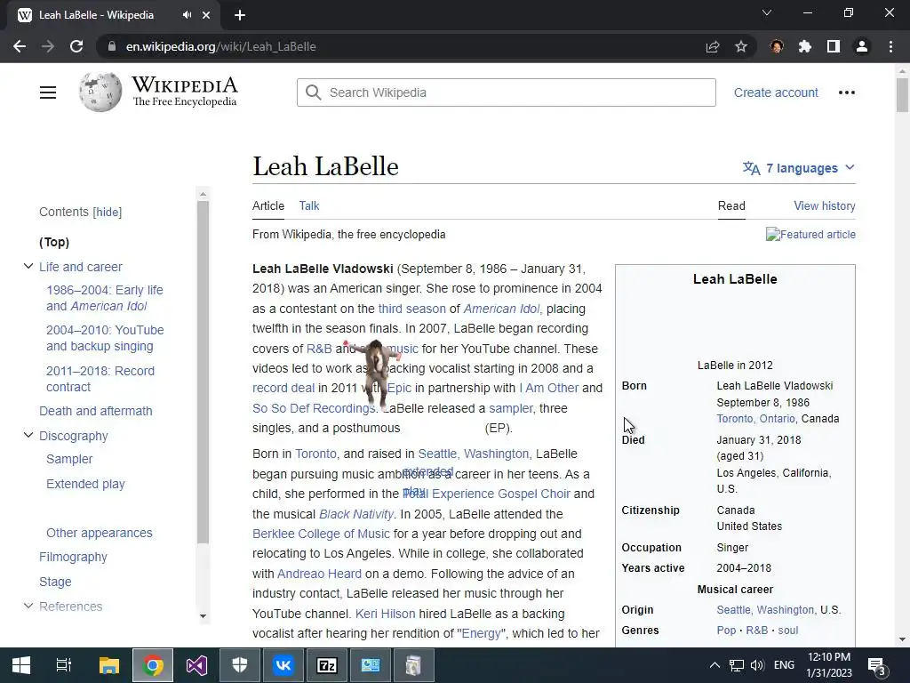Jump to Sampler subsection
910x683 pixels.
[69, 459]
